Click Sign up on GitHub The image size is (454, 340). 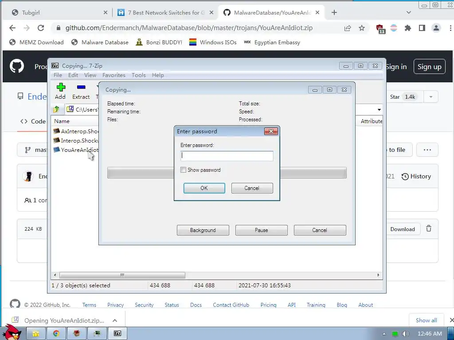tap(429, 66)
